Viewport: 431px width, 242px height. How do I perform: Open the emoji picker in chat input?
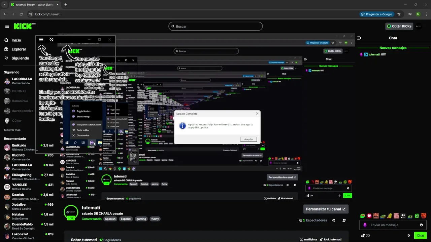click(421, 225)
